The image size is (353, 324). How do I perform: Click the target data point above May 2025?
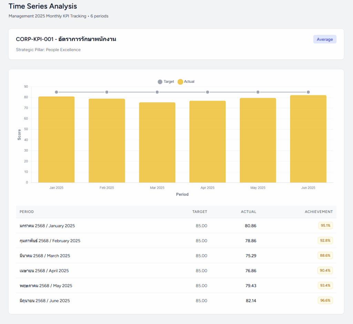pyautogui.click(x=258, y=92)
